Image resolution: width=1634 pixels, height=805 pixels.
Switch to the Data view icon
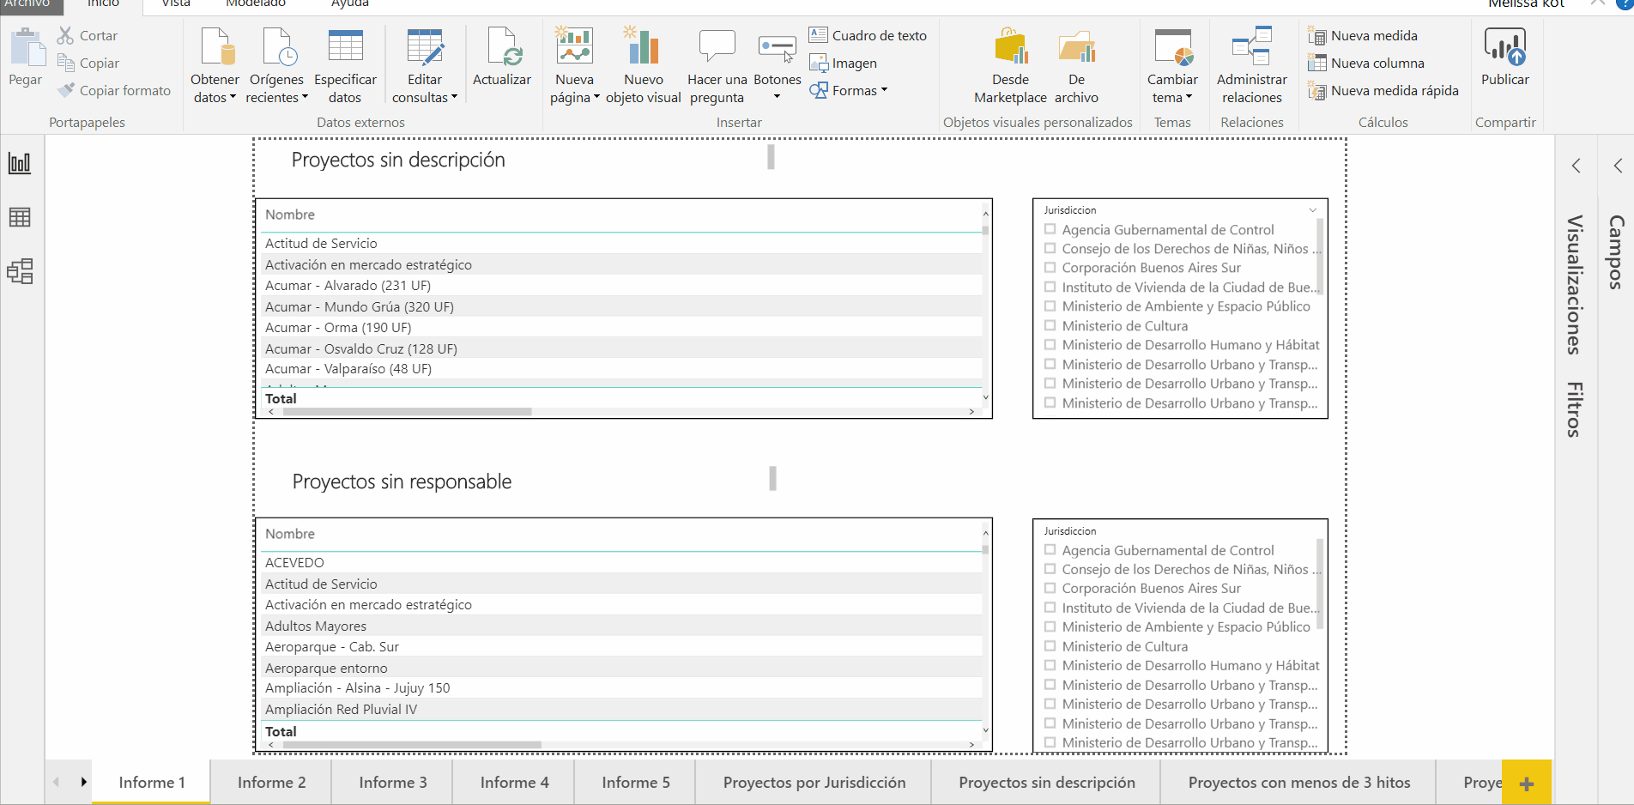(20, 217)
